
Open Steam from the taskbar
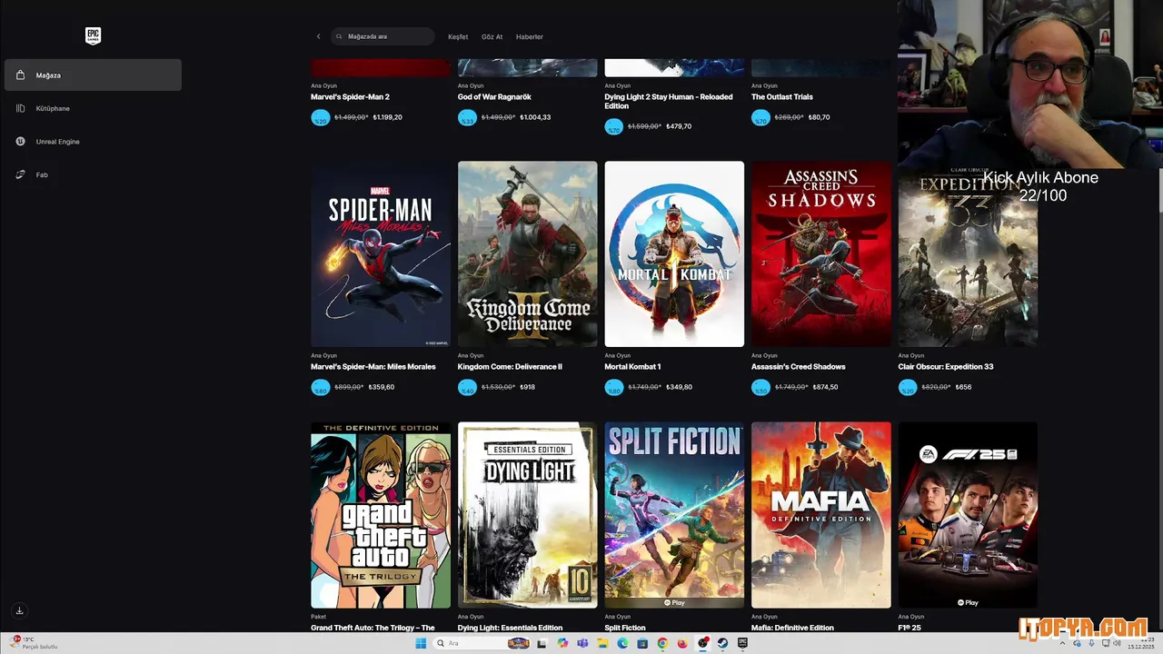pos(722,643)
